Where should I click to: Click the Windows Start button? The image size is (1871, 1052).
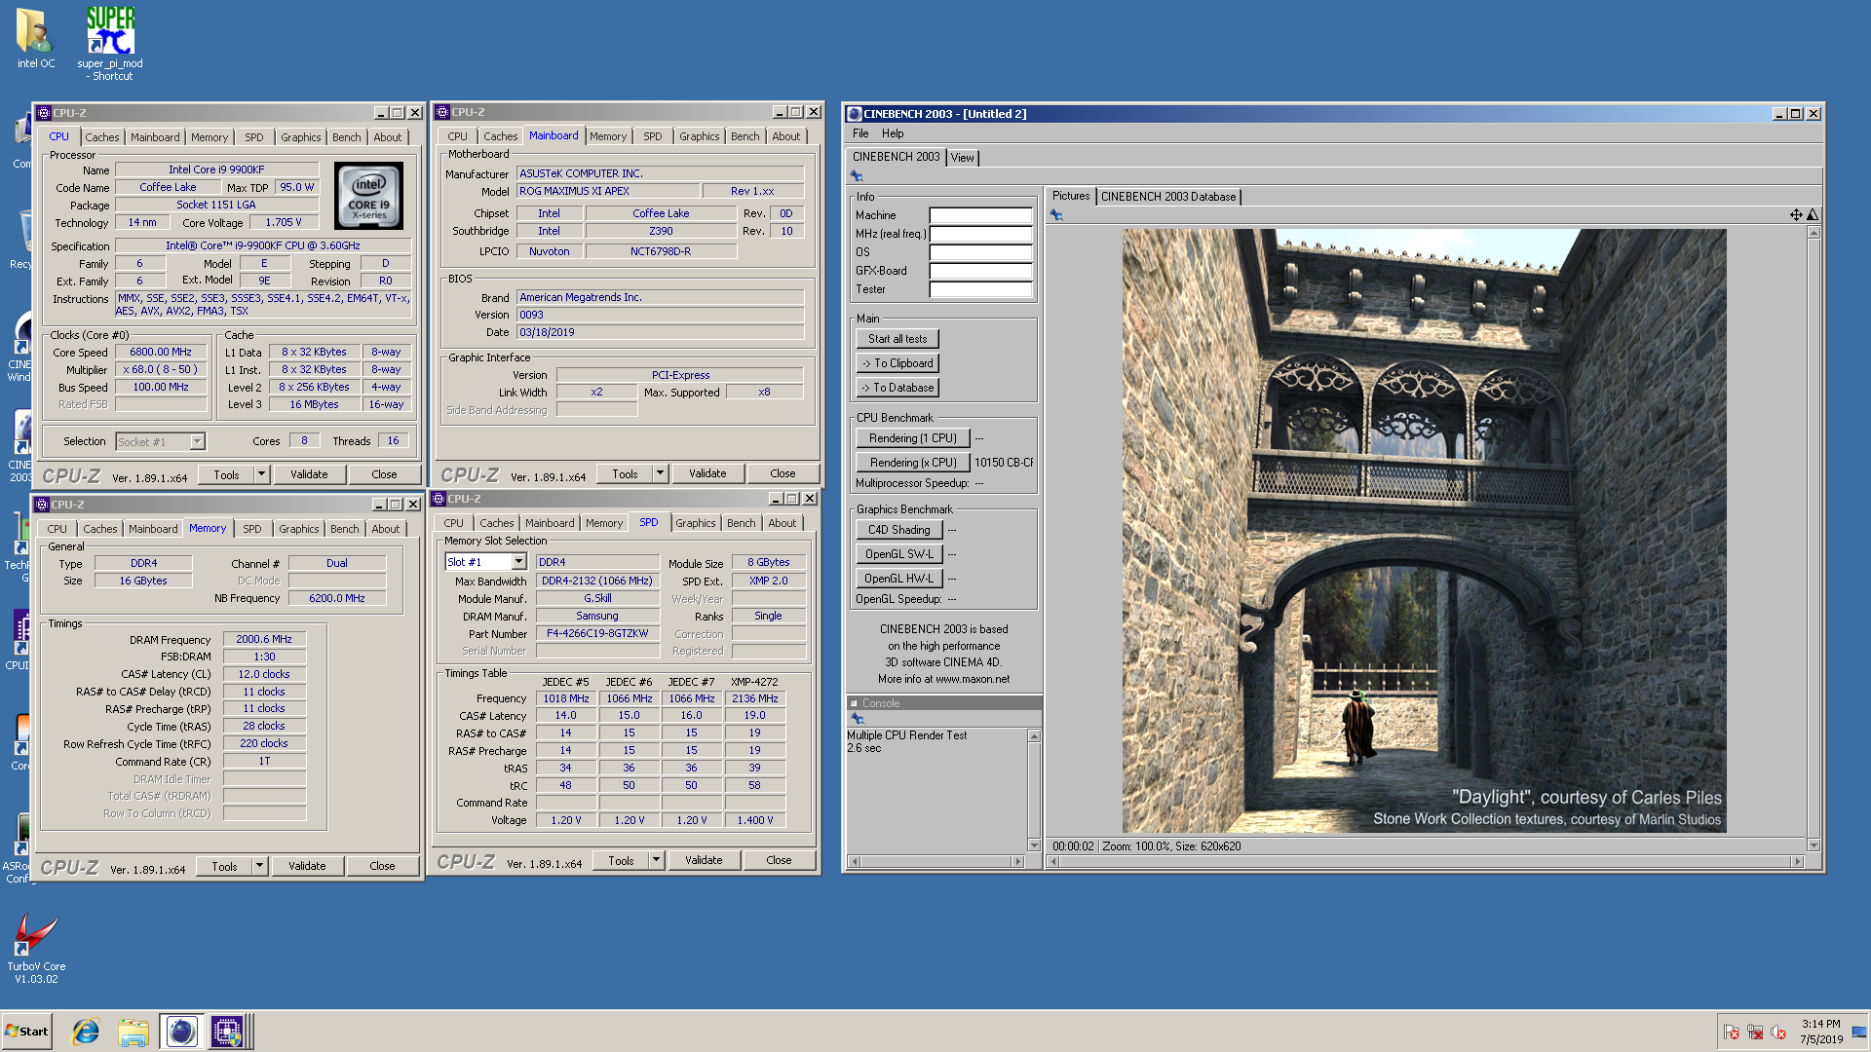tap(26, 1032)
